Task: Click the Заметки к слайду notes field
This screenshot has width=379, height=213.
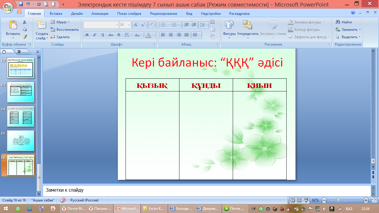Action: 206,190
